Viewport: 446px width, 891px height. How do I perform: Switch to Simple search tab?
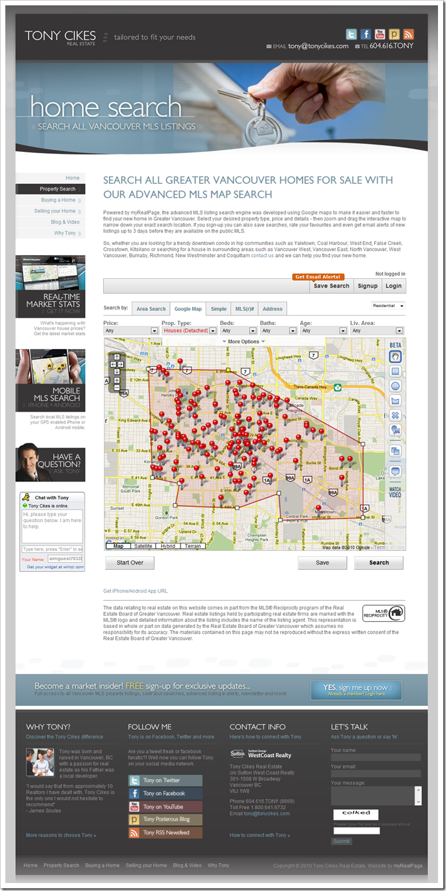pyautogui.click(x=218, y=308)
